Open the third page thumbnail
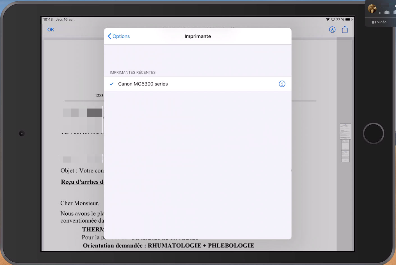Viewport: 396px width, 265px height. 345,156
